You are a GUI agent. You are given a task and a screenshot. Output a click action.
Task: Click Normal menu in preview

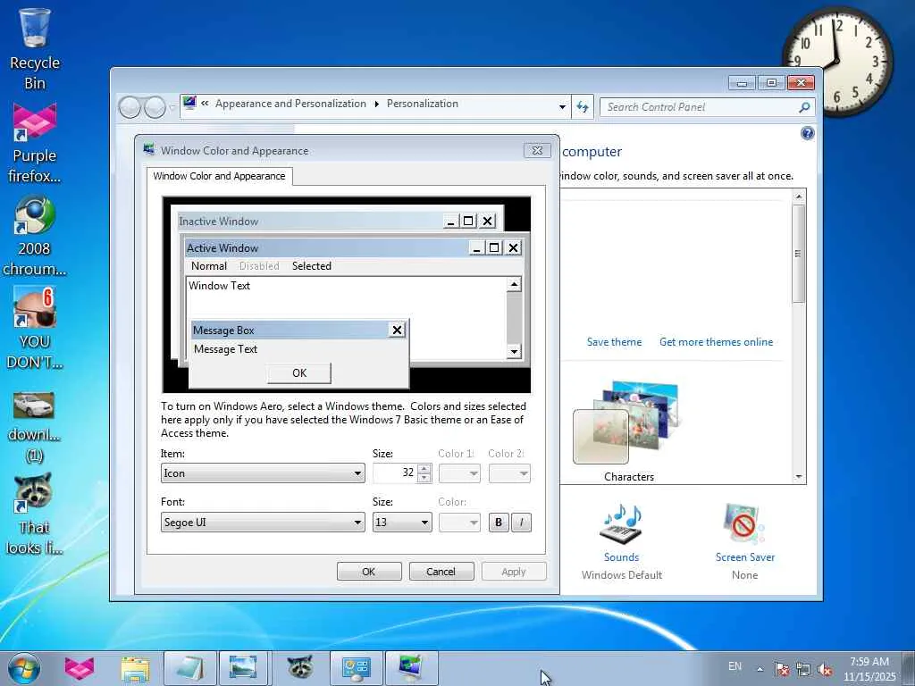209,266
